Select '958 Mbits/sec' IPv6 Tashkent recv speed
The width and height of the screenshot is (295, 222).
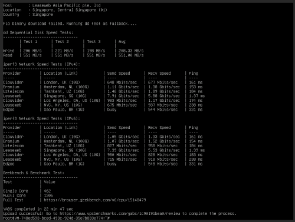[163, 146]
